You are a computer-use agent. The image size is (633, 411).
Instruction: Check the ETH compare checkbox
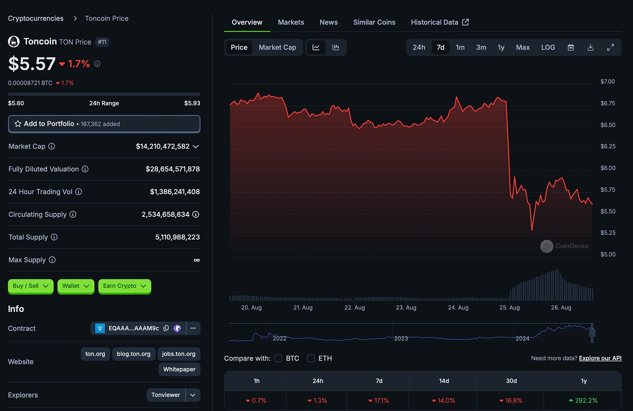point(311,358)
